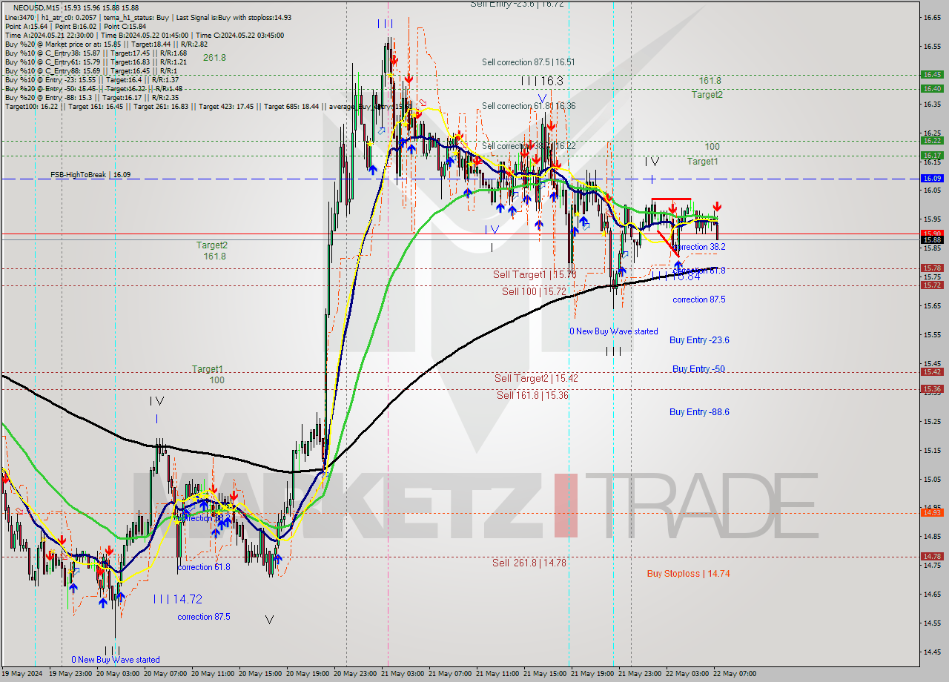Click the green 16.45 price tag

932,74
